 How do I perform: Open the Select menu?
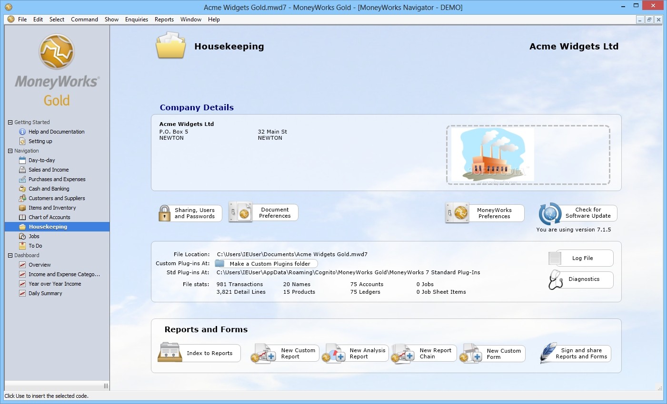pyautogui.click(x=57, y=19)
